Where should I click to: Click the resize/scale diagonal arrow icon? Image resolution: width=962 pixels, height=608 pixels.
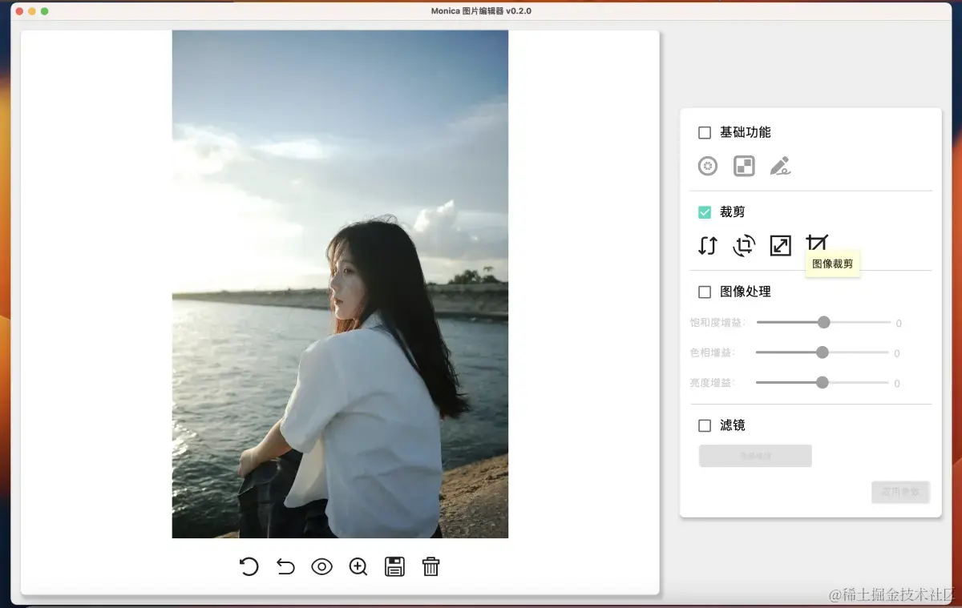(x=780, y=245)
